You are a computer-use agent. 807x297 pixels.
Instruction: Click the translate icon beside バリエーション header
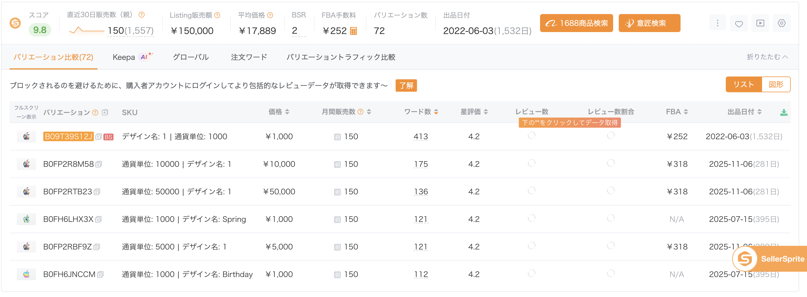point(105,112)
